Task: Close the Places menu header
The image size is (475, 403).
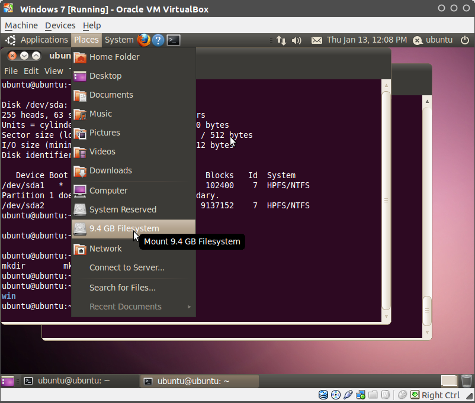Action: point(86,40)
